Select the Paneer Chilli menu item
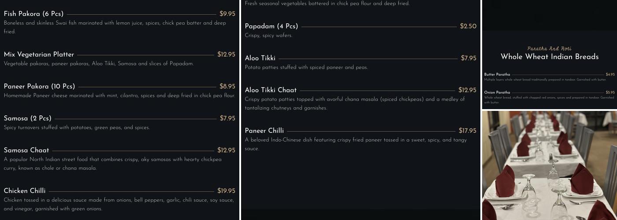 point(264,131)
